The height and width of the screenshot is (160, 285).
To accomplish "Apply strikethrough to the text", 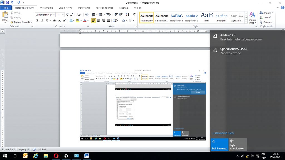I will (55, 21).
